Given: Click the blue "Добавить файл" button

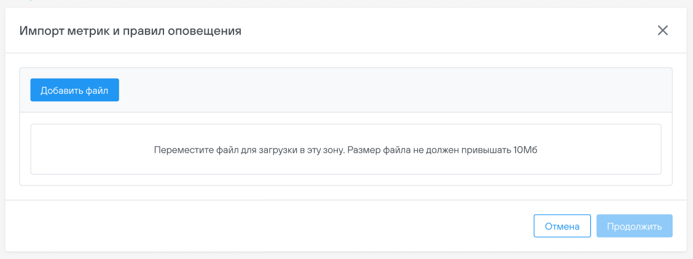Looking at the screenshot, I should tap(74, 90).
